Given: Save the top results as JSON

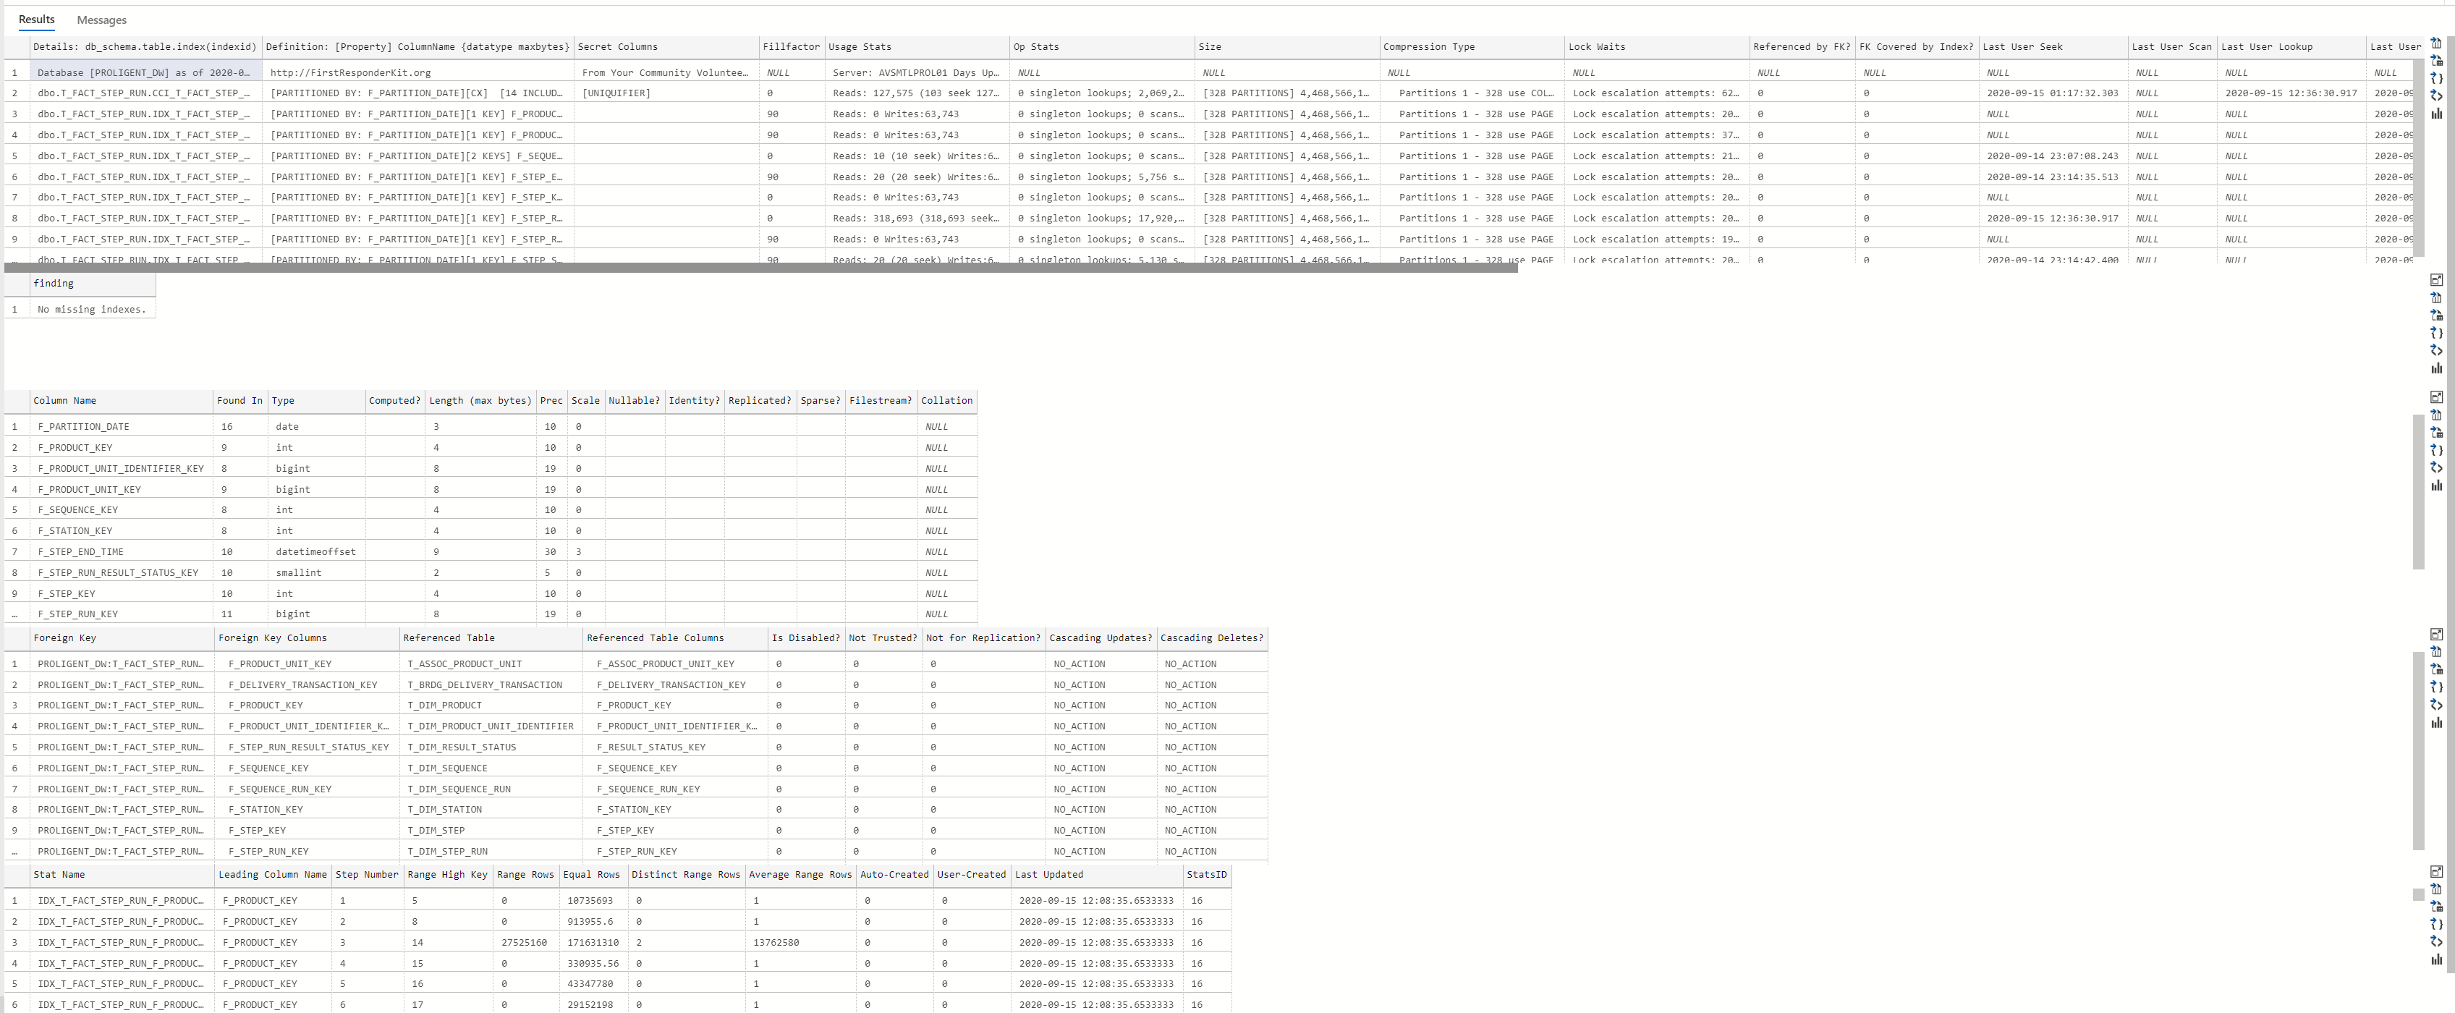Looking at the screenshot, I should [2437, 78].
